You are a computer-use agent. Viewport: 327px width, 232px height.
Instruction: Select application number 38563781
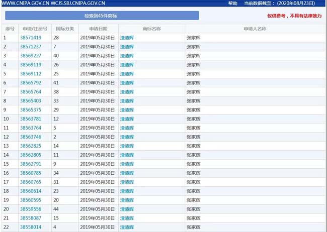31,119
